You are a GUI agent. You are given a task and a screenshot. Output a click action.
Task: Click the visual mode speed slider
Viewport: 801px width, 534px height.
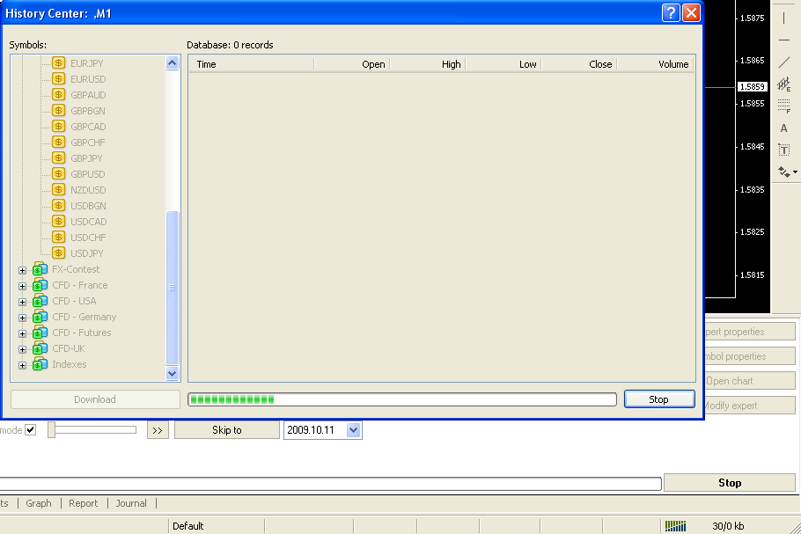point(92,429)
